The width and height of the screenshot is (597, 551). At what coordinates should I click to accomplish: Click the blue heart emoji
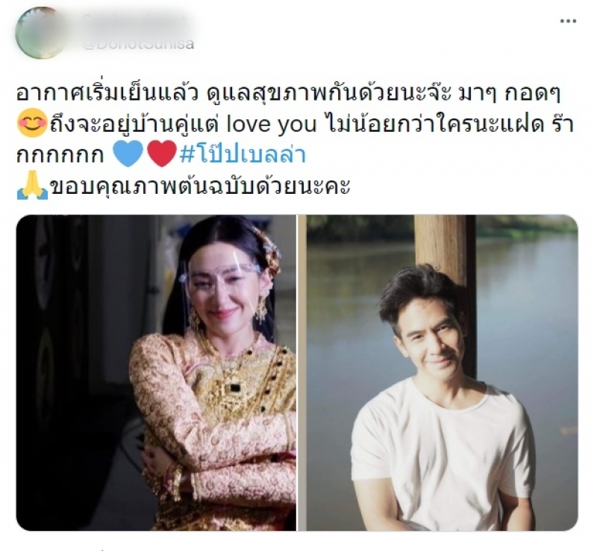pos(128,154)
